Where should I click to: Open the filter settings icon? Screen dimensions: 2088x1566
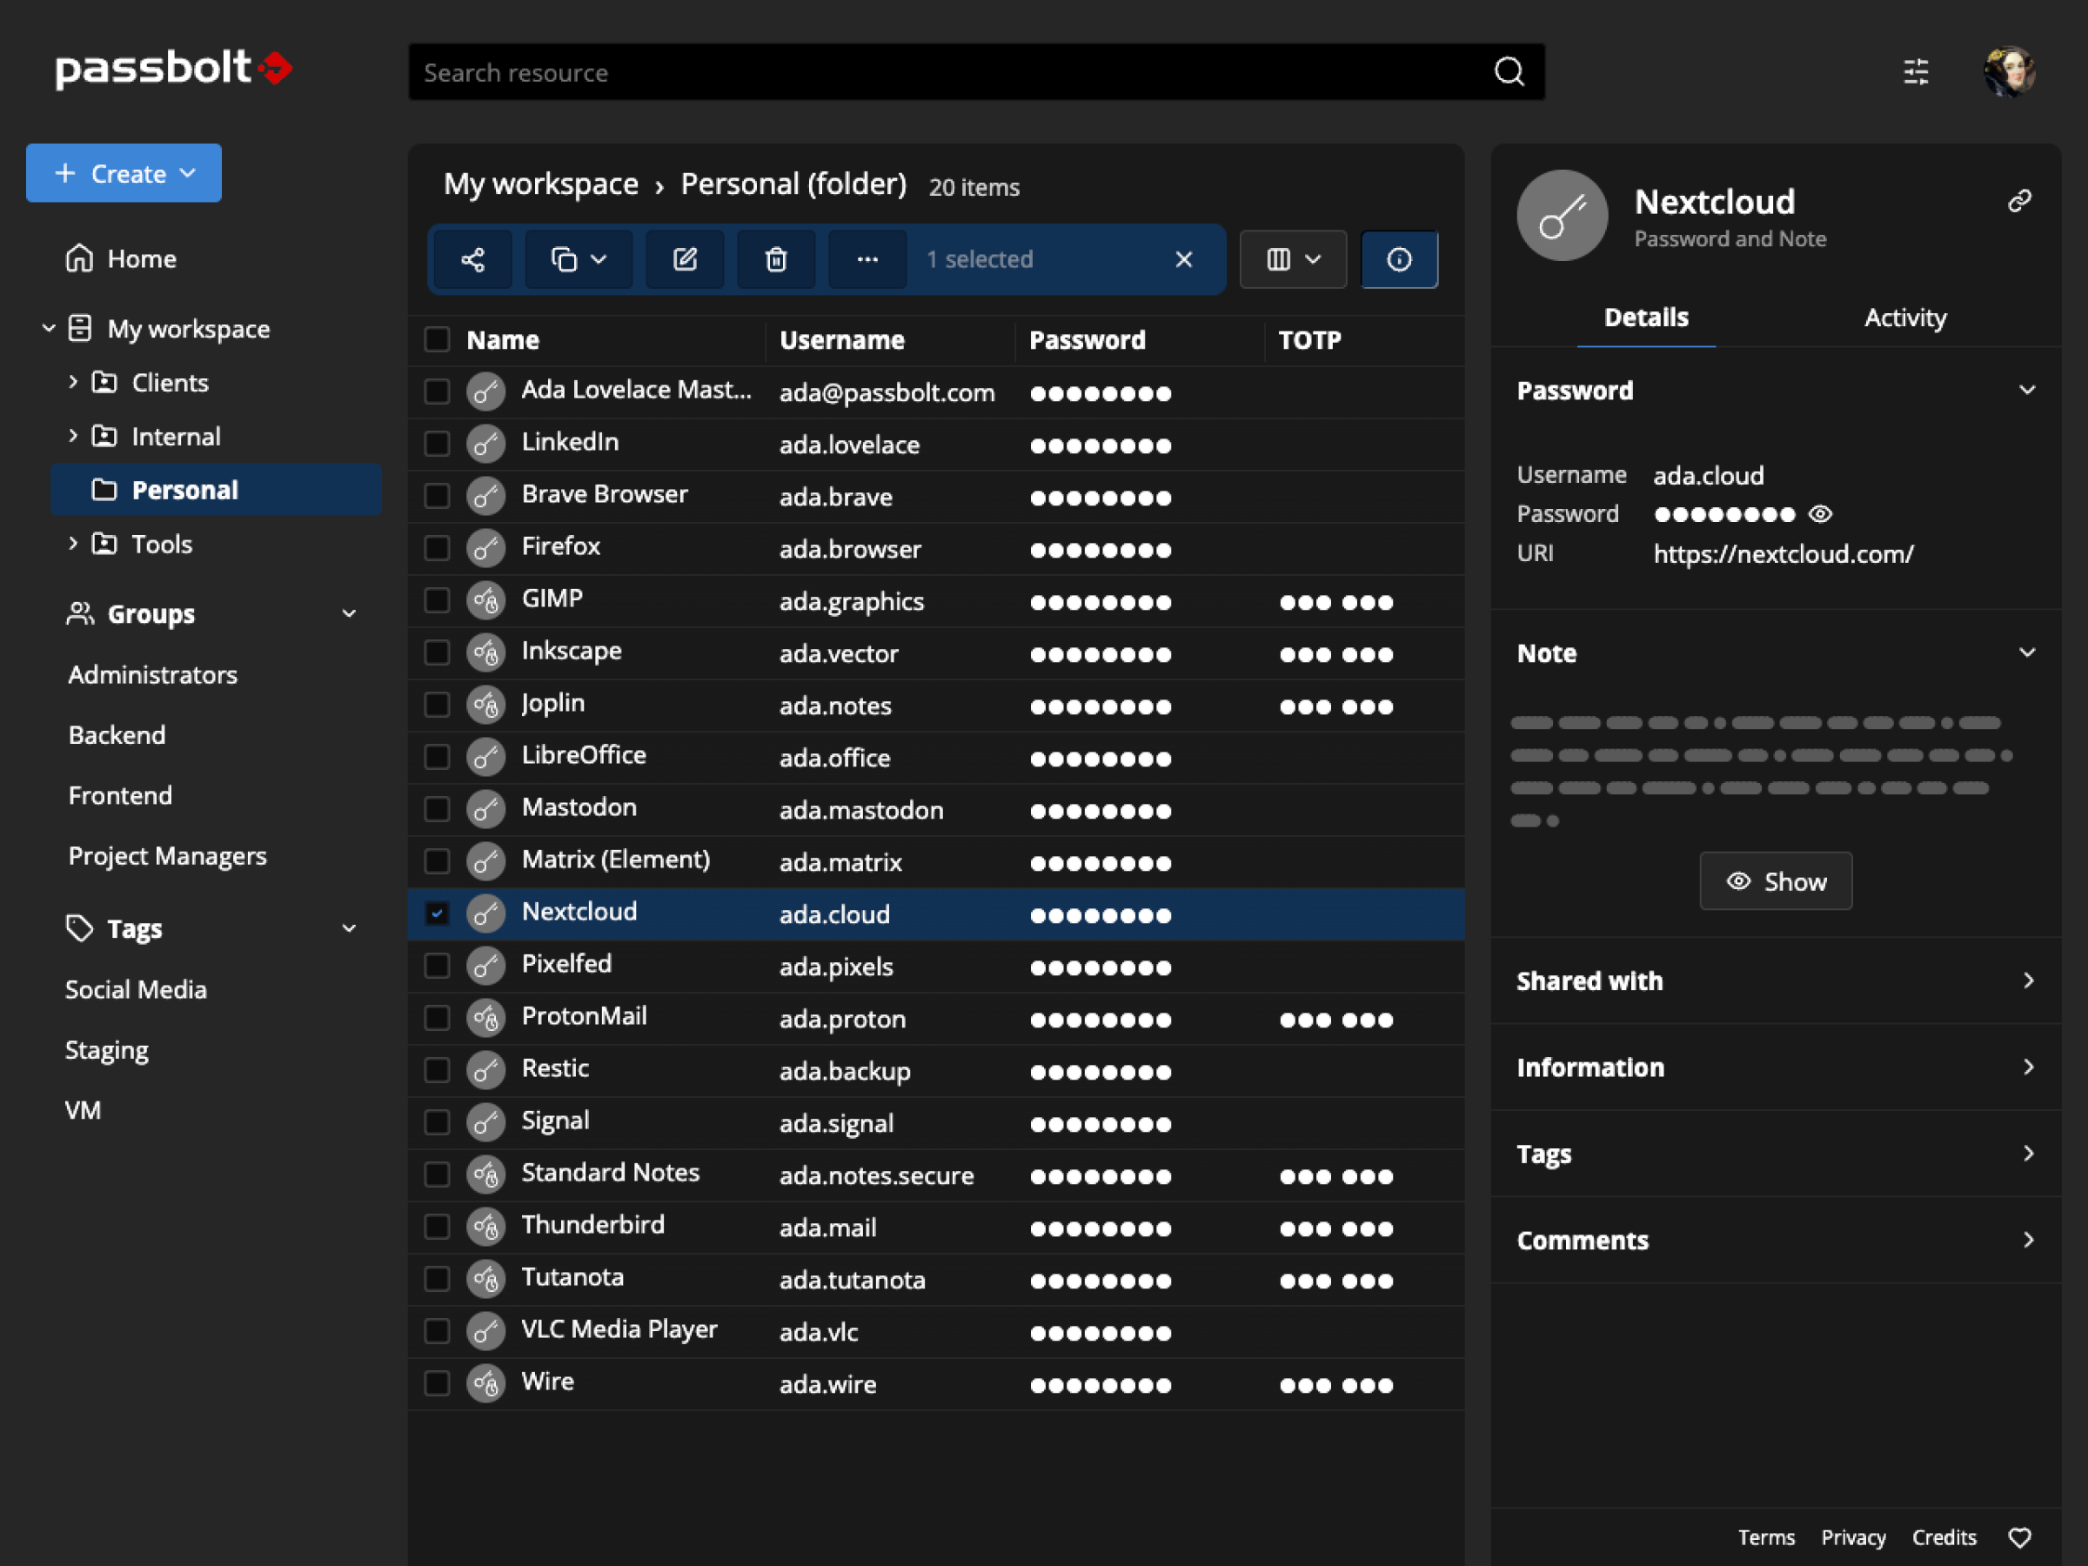pyautogui.click(x=1915, y=71)
